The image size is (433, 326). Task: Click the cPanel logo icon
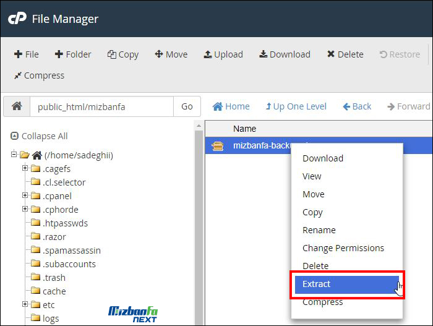pos(16,19)
